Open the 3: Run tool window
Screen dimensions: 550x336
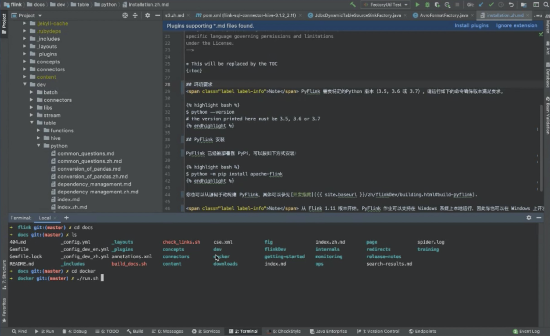coord(44,331)
